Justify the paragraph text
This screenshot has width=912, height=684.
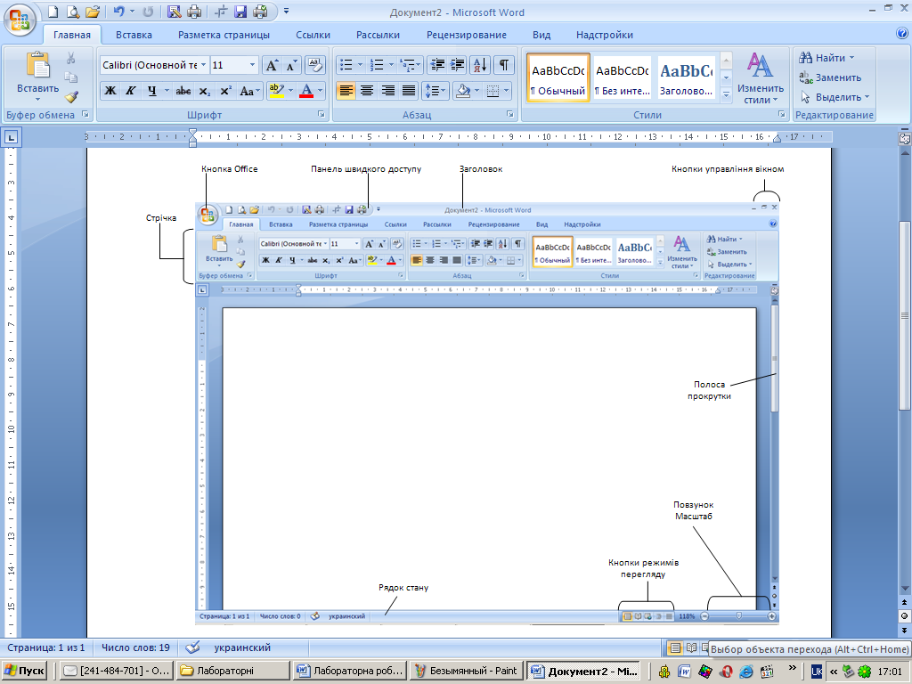click(409, 91)
